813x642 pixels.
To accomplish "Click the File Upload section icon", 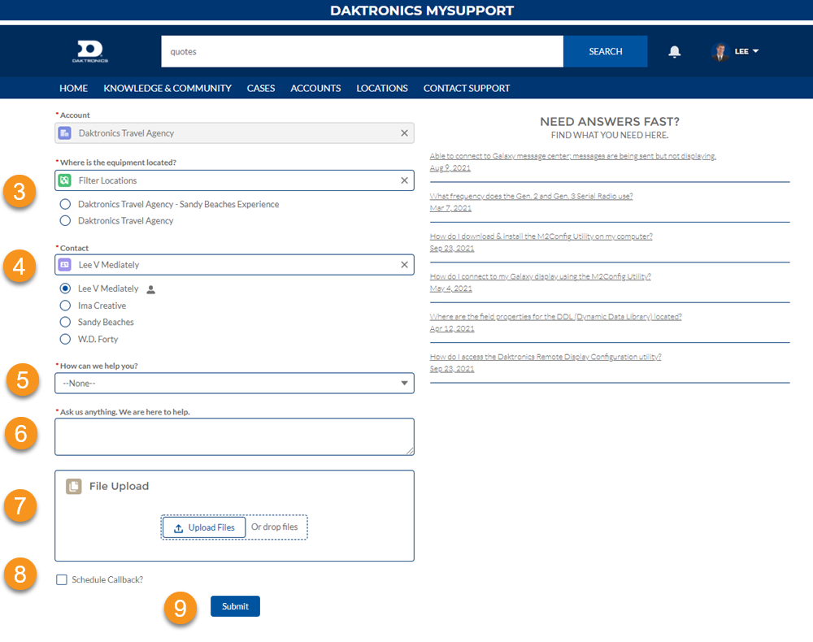I will point(74,486).
